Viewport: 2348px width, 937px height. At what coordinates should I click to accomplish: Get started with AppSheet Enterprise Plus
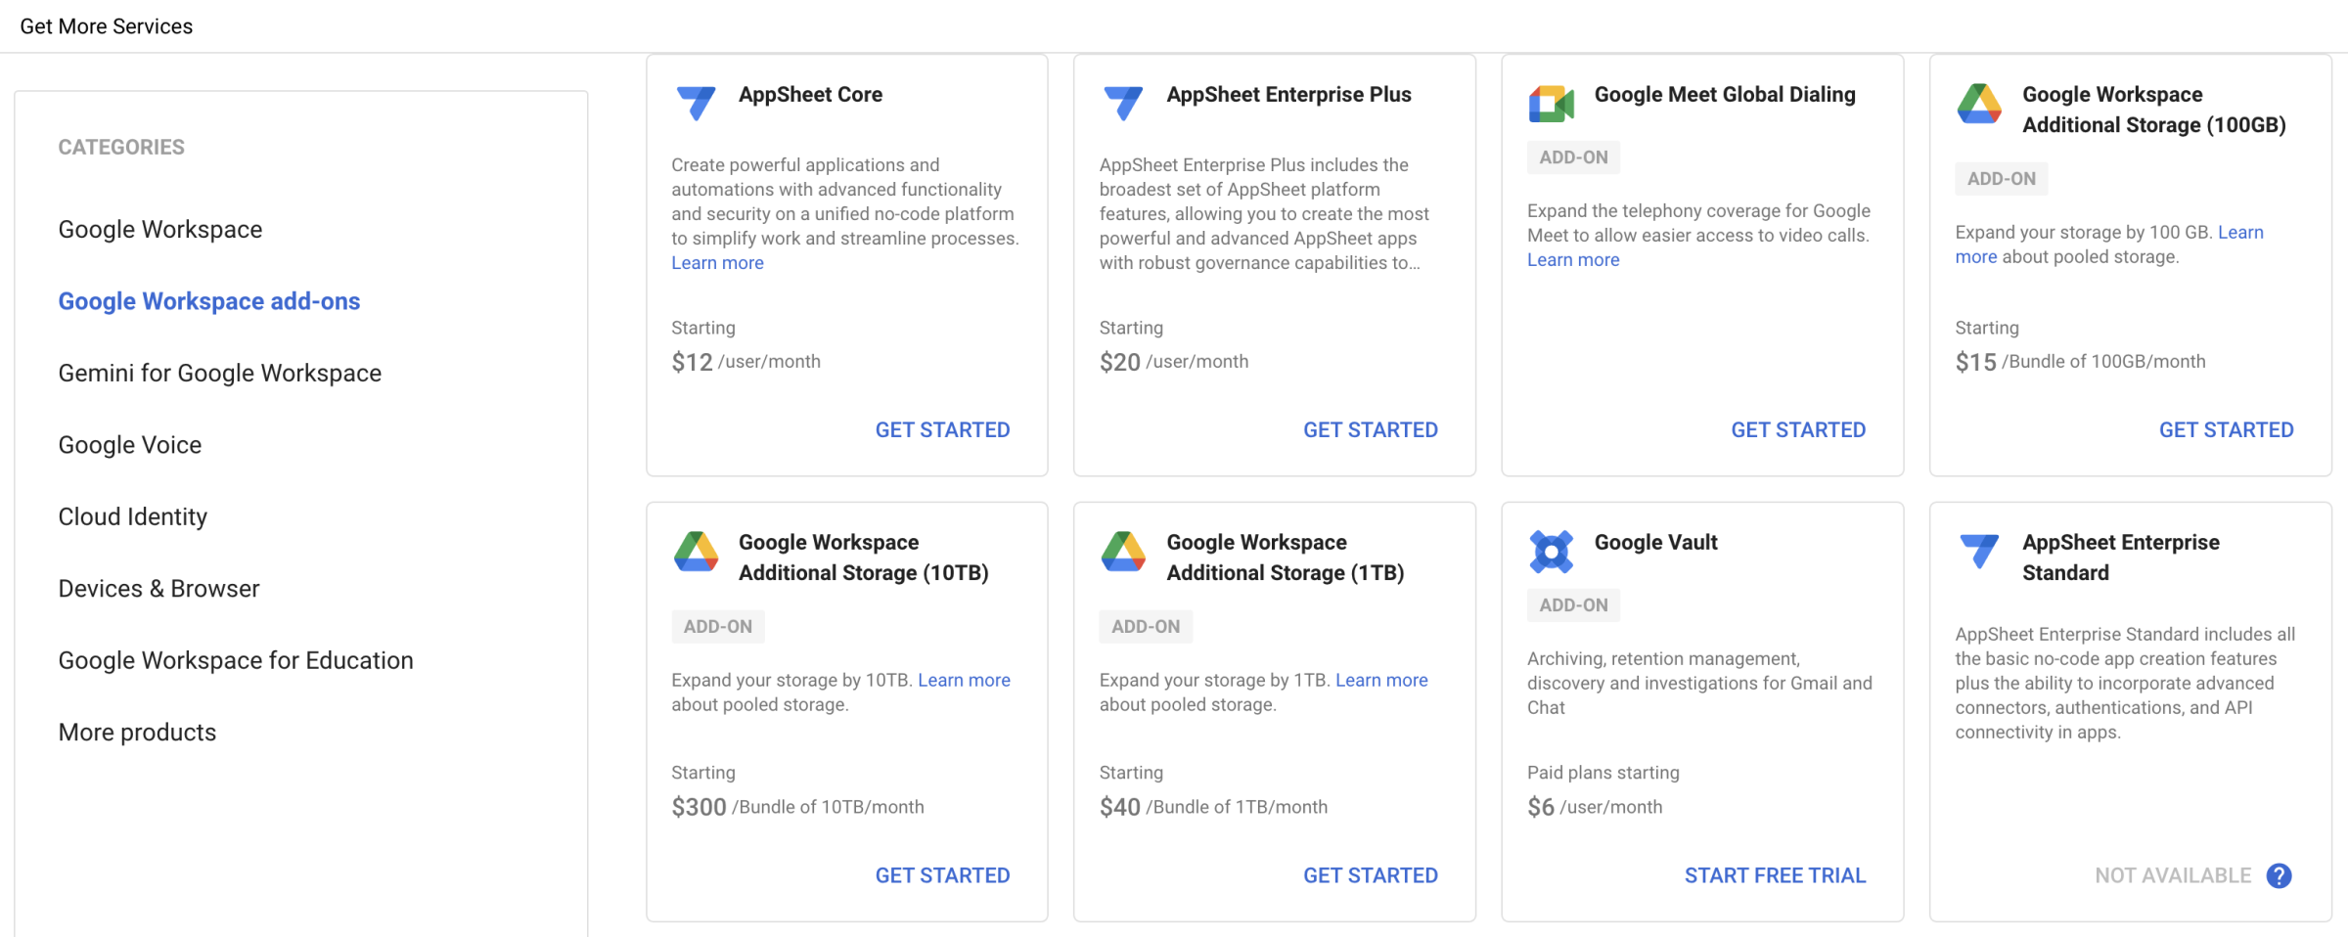[x=1371, y=429]
